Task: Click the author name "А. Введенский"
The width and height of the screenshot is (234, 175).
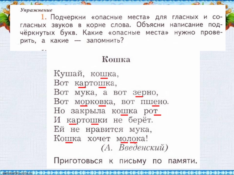Action: [134, 148]
